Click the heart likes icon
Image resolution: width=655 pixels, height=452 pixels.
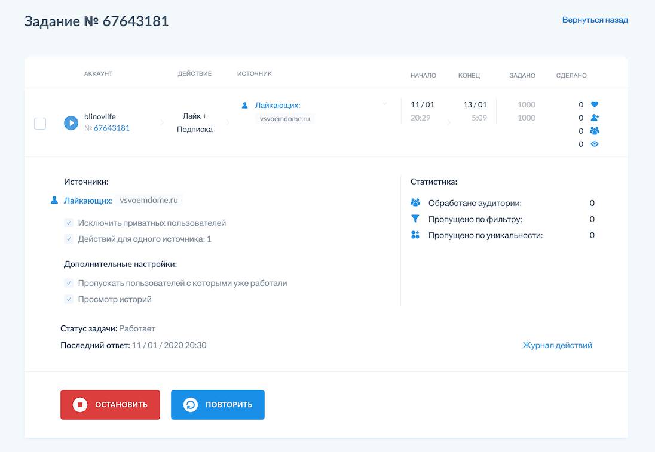594,104
